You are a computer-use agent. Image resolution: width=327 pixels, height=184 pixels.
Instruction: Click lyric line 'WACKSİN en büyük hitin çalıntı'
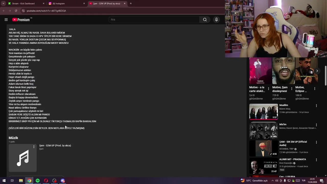25,50
